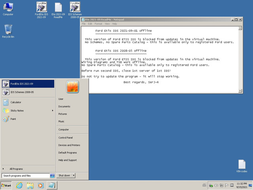
Task: Open Notepad File menu
Action: pyautogui.click(x=84, y=24)
